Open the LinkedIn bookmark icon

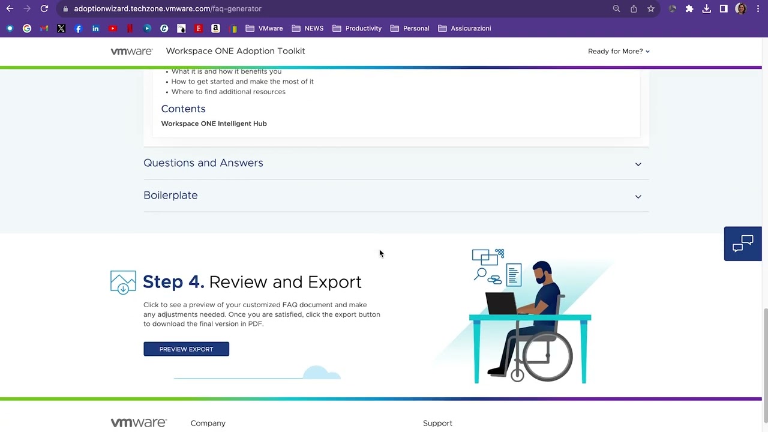(95, 28)
